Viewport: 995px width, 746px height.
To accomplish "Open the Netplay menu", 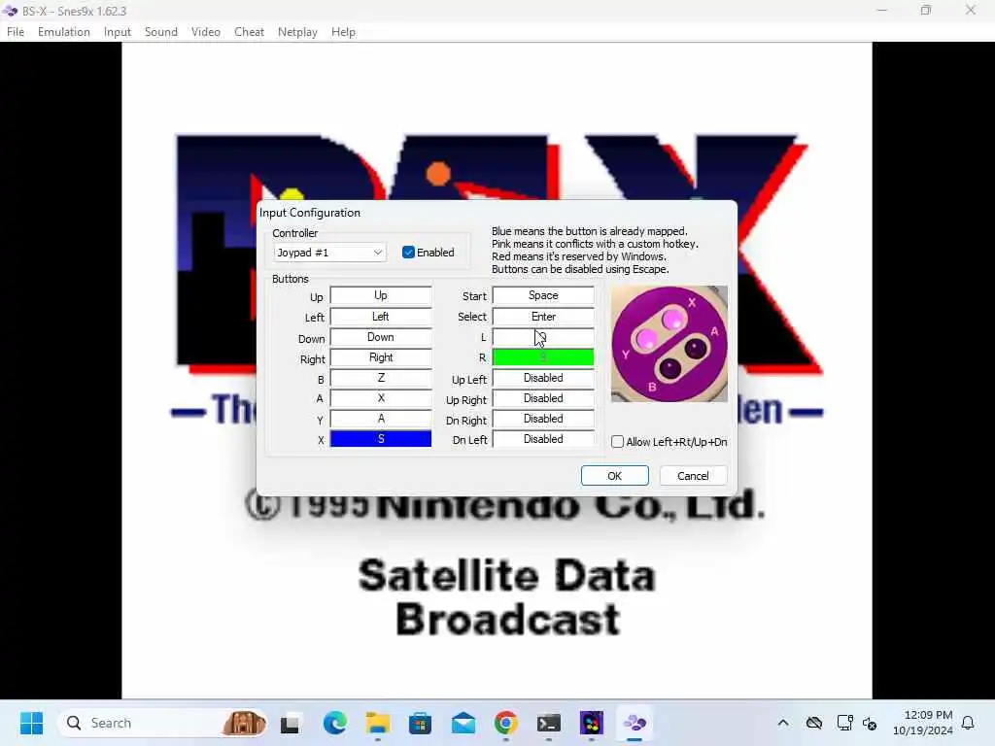I will (297, 32).
